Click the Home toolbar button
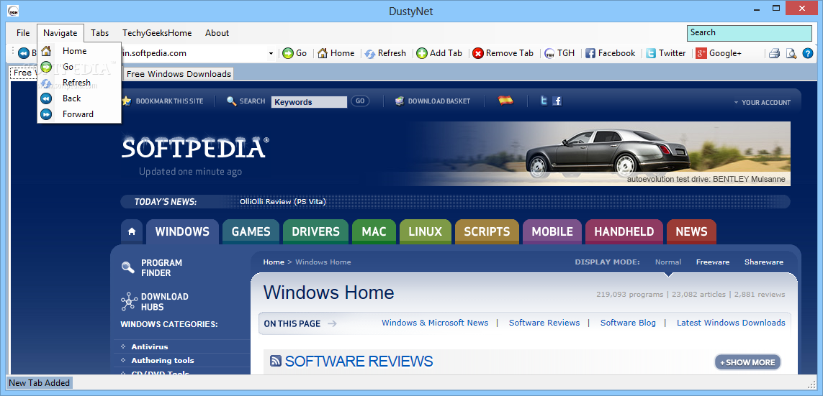Viewport: 823px width, 396px height. (x=336, y=53)
